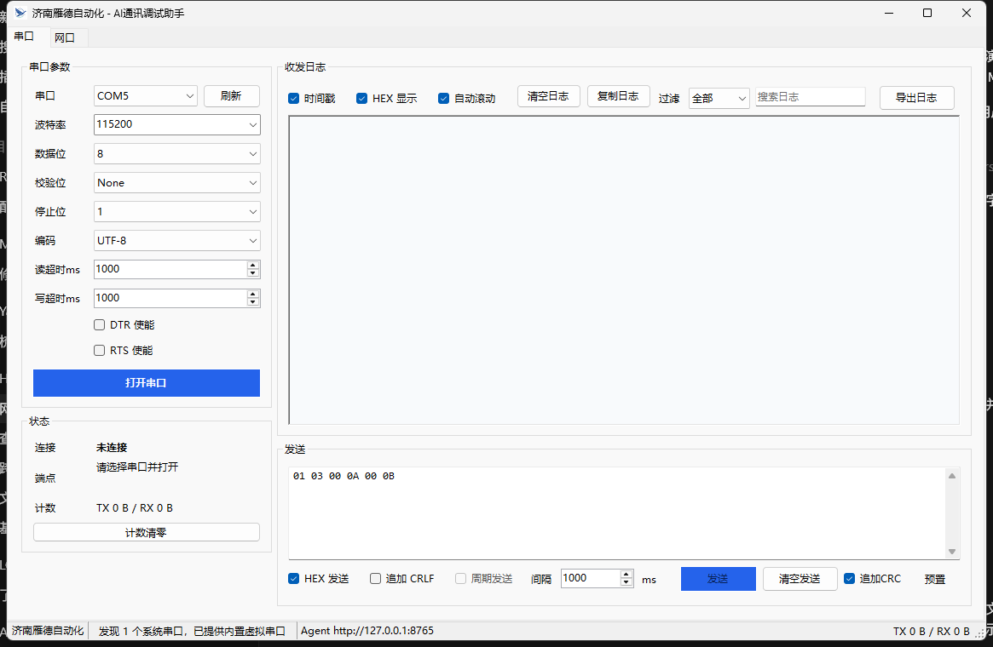
Task: Open the 串口 COM5 port dropdown
Action: pos(146,96)
